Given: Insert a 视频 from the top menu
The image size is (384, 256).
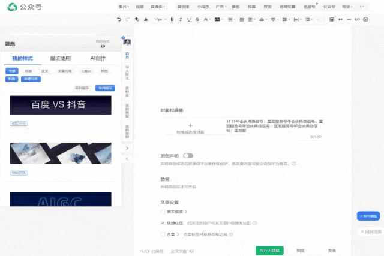Looking at the screenshot, I should (x=140, y=7).
